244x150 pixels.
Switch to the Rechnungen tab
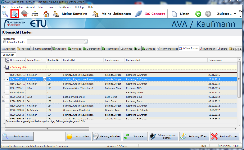(x=111, y=49)
